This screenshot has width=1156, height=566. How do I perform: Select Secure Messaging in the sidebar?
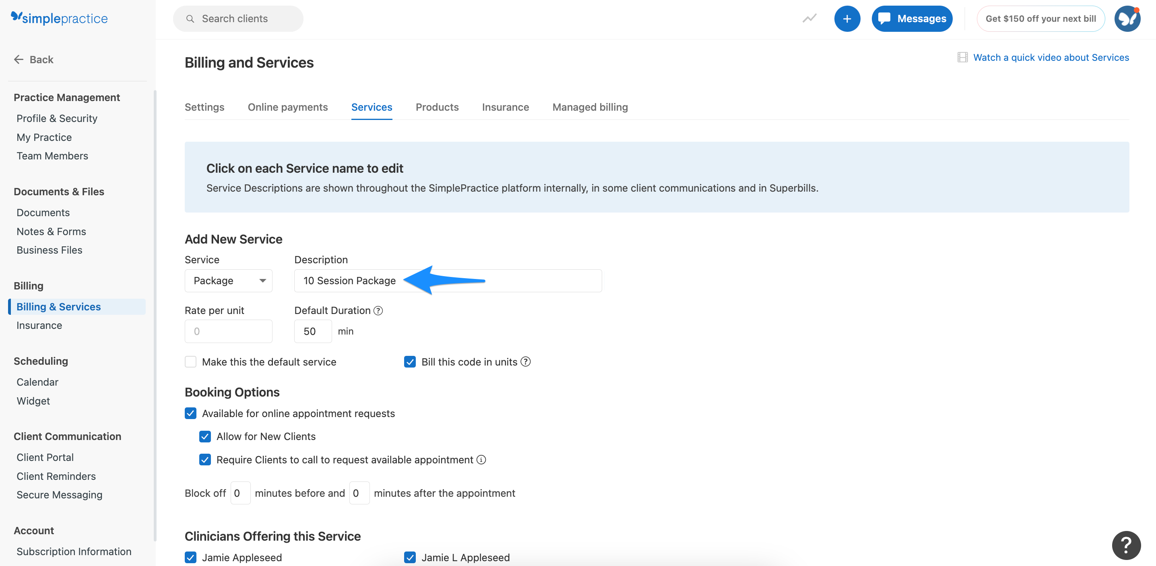coord(59,495)
